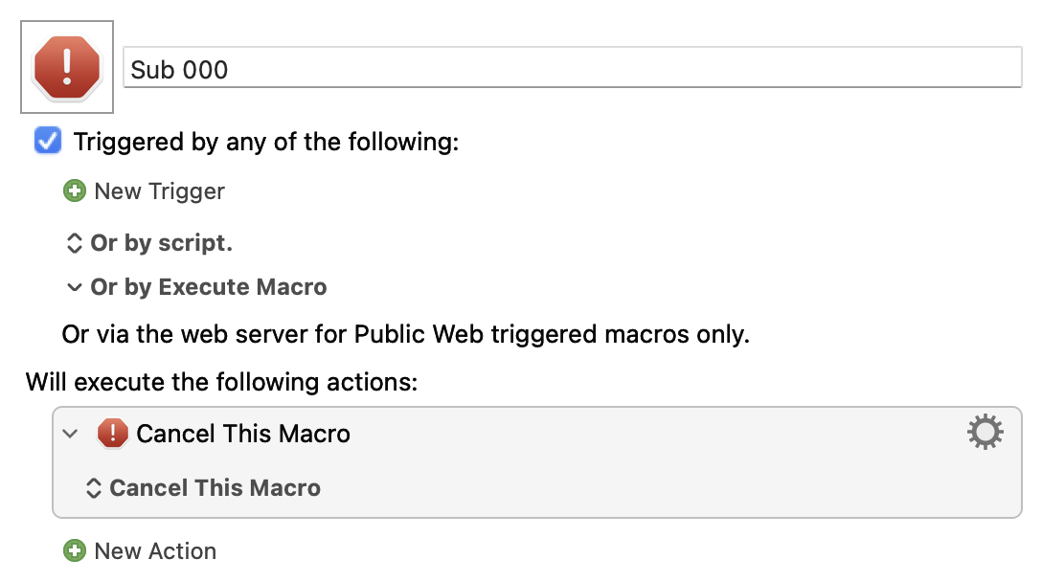Click the Triggered by any of the following label
The height and width of the screenshot is (582, 1042).
[266, 143]
